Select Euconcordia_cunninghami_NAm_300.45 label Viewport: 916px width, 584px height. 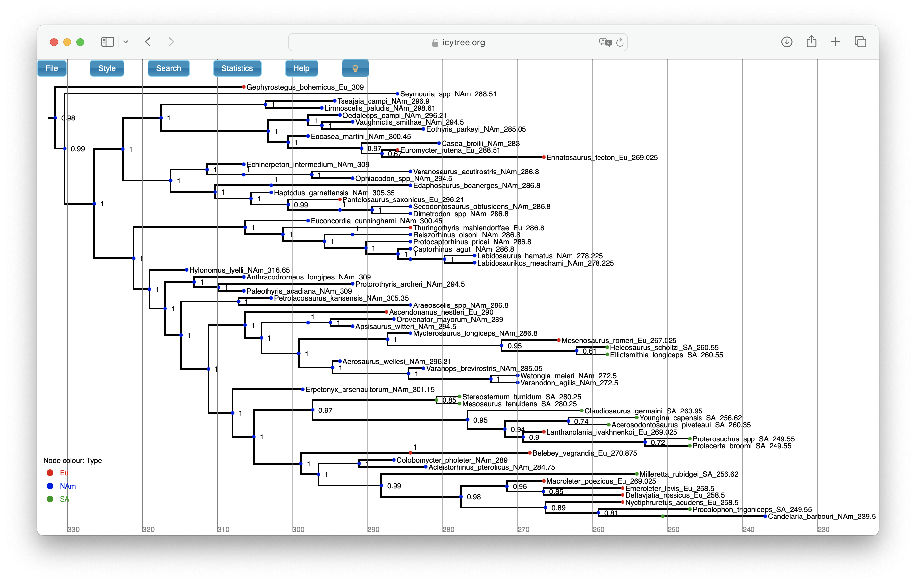tap(377, 221)
